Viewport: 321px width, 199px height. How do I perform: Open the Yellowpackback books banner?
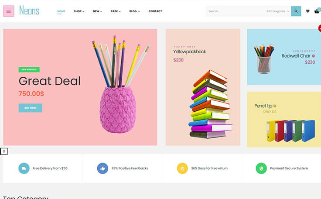tap(203, 87)
